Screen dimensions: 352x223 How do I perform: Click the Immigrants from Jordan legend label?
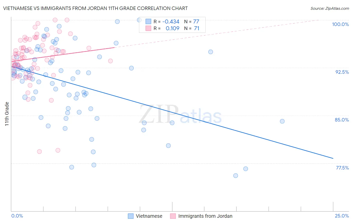pyautogui.click(x=205, y=216)
